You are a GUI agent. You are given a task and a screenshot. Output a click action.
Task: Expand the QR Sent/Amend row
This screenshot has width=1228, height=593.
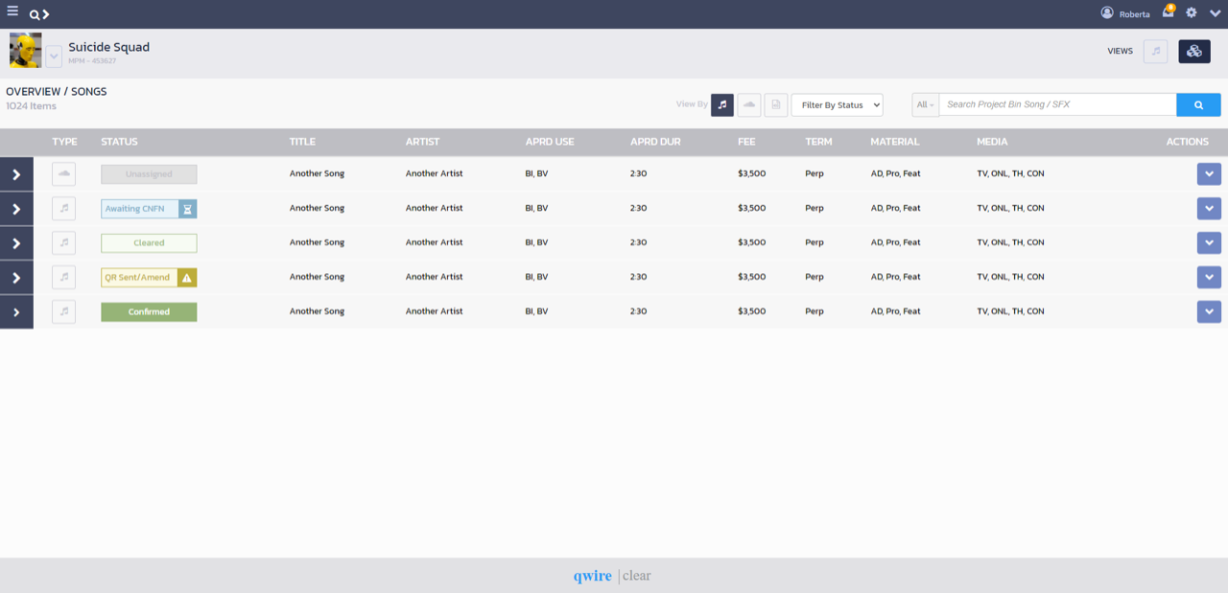(16, 278)
